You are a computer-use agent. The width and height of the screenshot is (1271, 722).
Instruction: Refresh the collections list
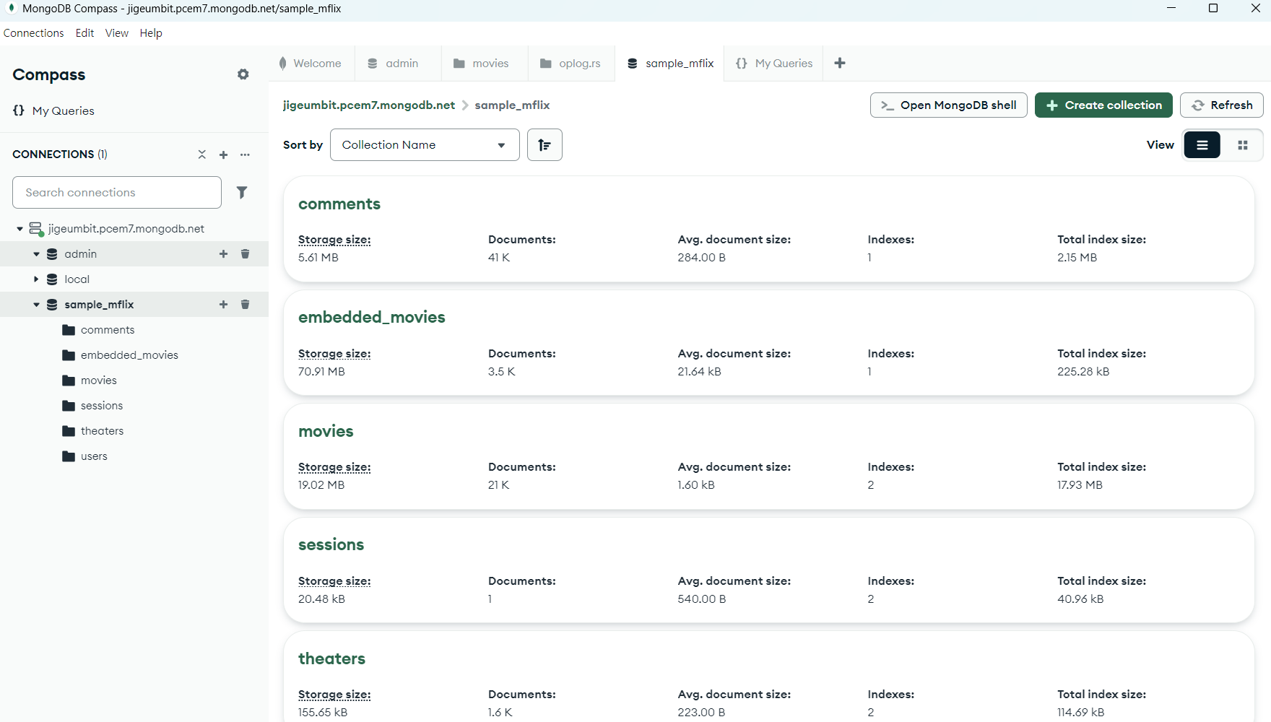(x=1222, y=105)
